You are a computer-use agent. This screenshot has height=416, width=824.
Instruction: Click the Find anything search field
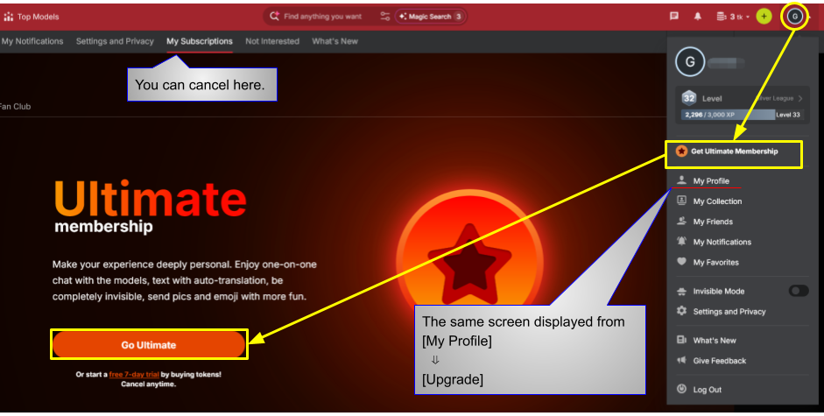tap(322, 17)
